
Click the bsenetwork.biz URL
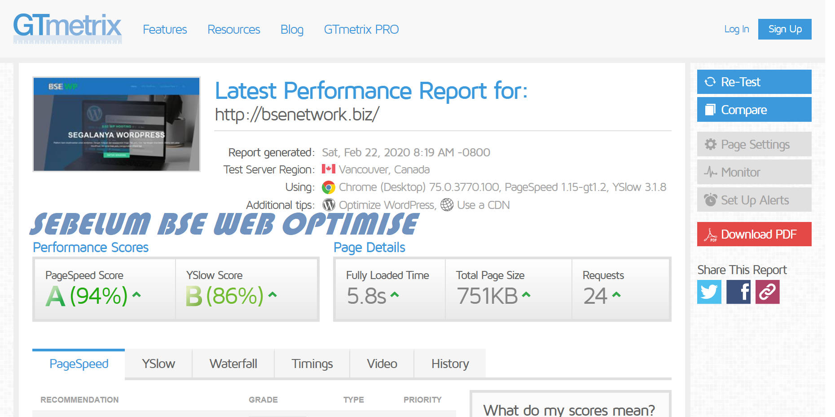click(297, 115)
